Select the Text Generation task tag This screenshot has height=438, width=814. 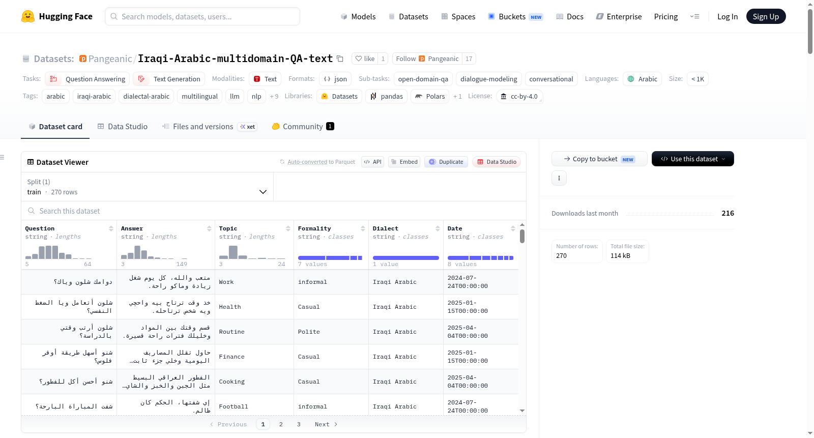tap(169, 79)
